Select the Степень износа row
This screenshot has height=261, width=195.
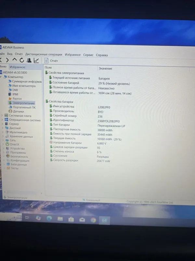(x=76, y=152)
